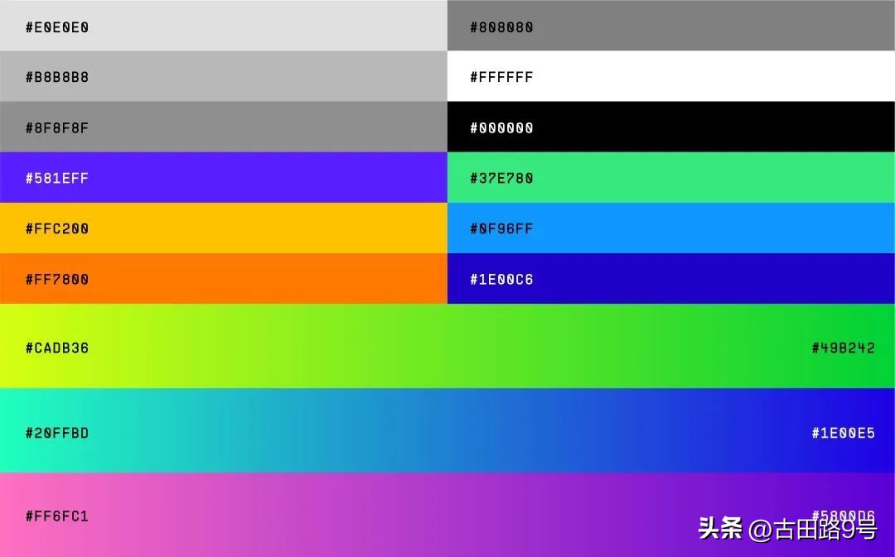This screenshot has width=895, height=557.
Task: Pick the yellow #FFC200 swatch
Action: click(x=223, y=228)
